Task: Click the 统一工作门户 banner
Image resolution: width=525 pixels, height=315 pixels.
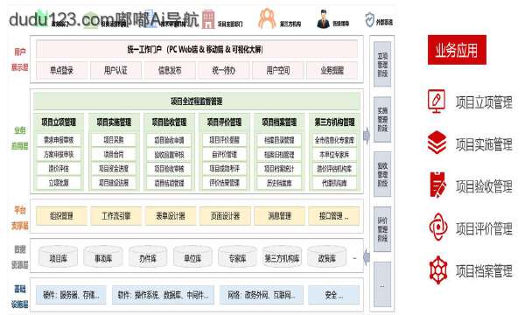Action: 197,50
